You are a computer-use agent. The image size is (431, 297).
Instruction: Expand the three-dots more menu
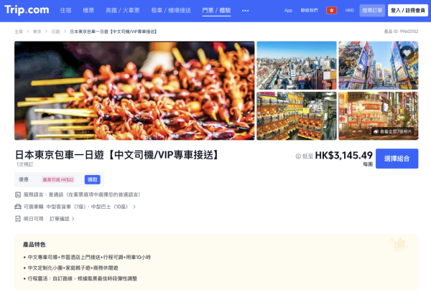[x=245, y=11]
